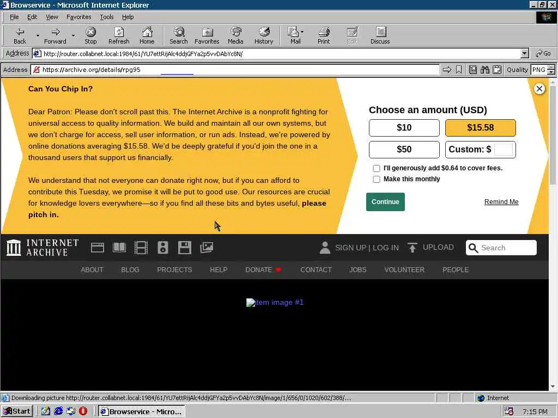This screenshot has height=418, width=558.
Task: Open the VOLUNTEER nav link
Action: click(404, 270)
